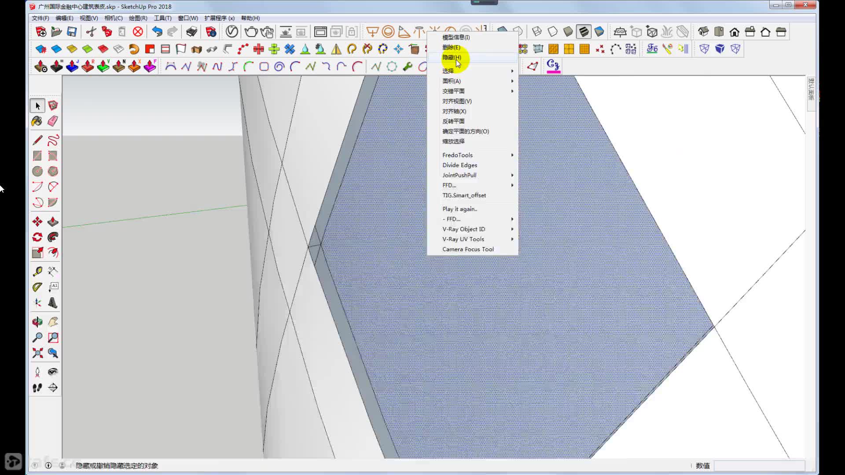This screenshot has height=475, width=845.
Task: Activate the Scale tool
Action: pyautogui.click(x=37, y=252)
